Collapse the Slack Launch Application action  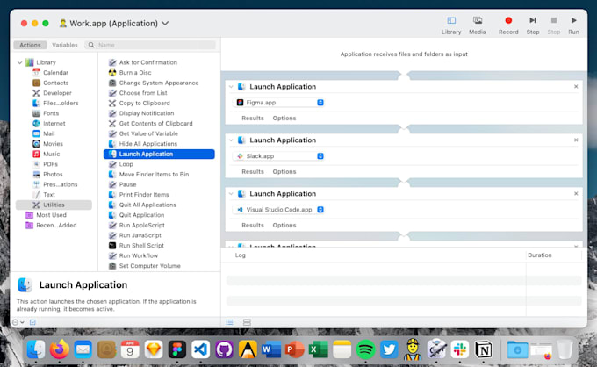[x=231, y=140]
